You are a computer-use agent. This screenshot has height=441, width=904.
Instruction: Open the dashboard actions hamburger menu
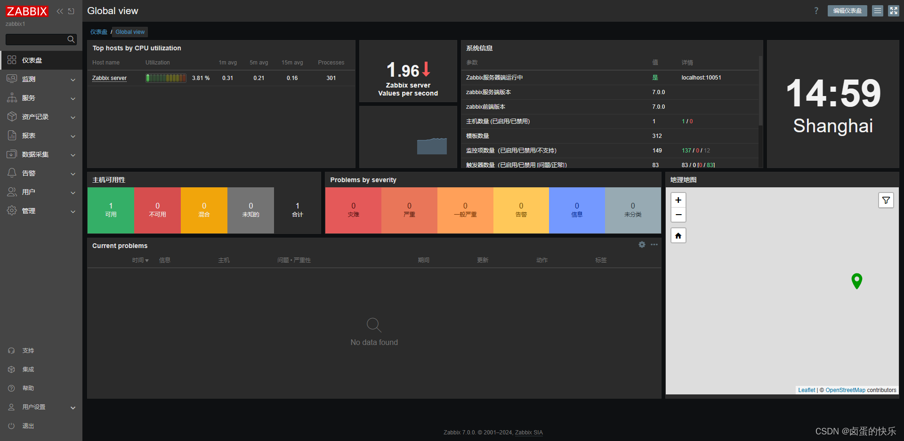tap(878, 11)
